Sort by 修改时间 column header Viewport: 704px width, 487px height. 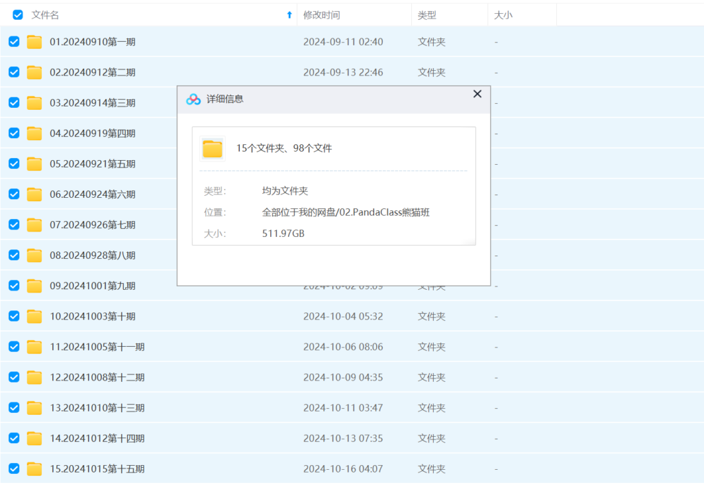pos(322,15)
